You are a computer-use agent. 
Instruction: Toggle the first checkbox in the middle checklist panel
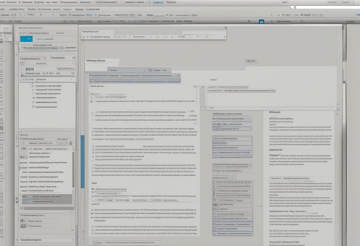pos(214,187)
